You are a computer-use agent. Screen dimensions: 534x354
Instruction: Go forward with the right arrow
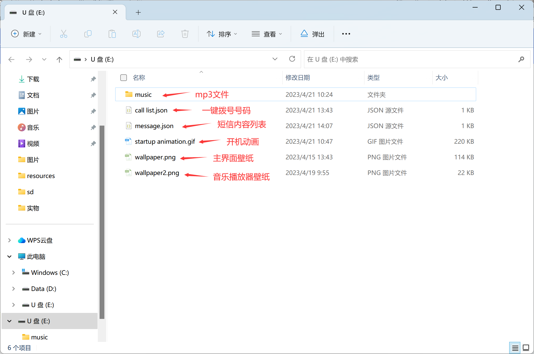tap(29, 60)
